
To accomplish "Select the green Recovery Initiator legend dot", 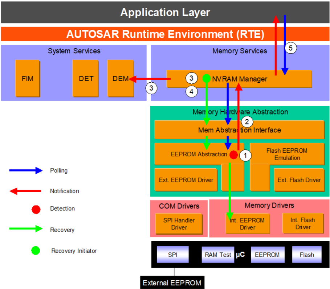I will click(36, 250).
